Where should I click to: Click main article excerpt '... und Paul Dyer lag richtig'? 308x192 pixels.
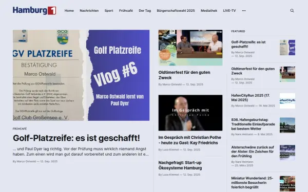coord(81,152)
